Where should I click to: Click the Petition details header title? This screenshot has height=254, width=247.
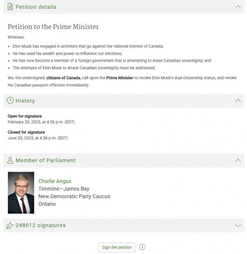point(36,7)
